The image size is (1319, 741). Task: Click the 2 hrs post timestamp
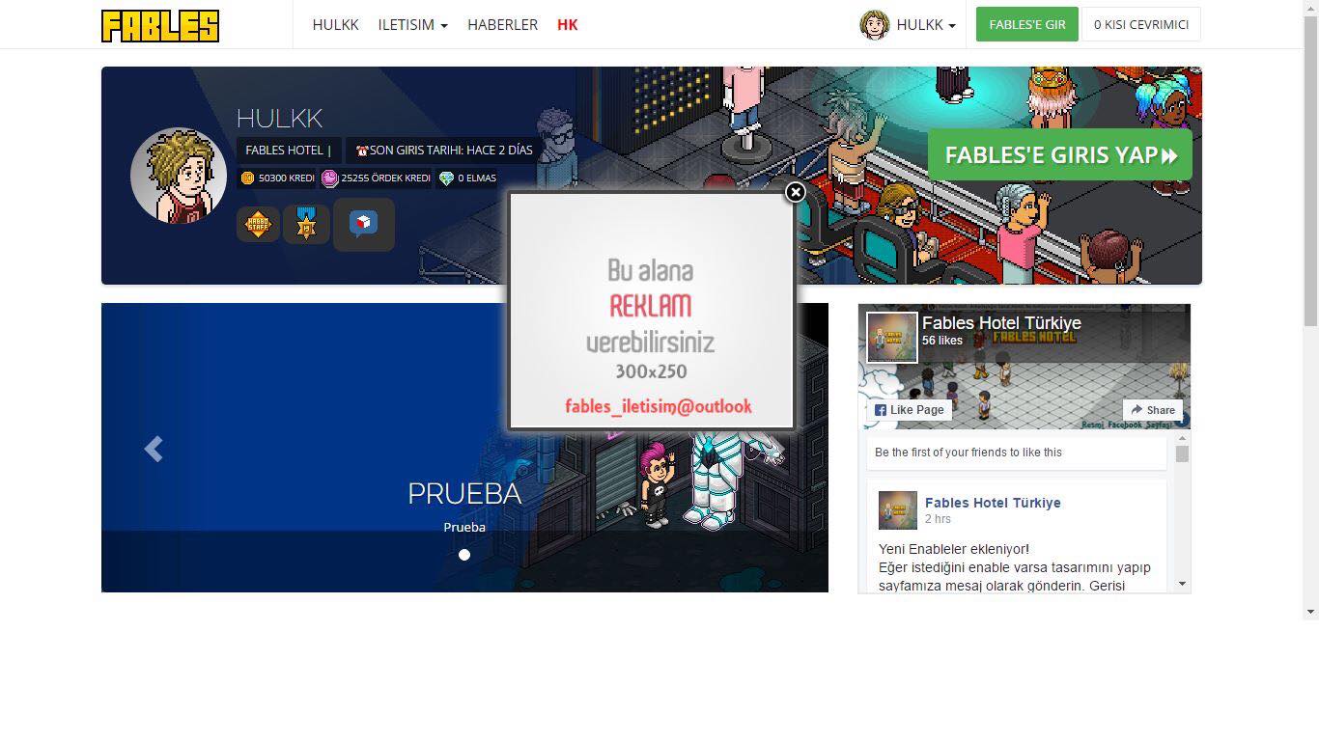coord(938,519)
